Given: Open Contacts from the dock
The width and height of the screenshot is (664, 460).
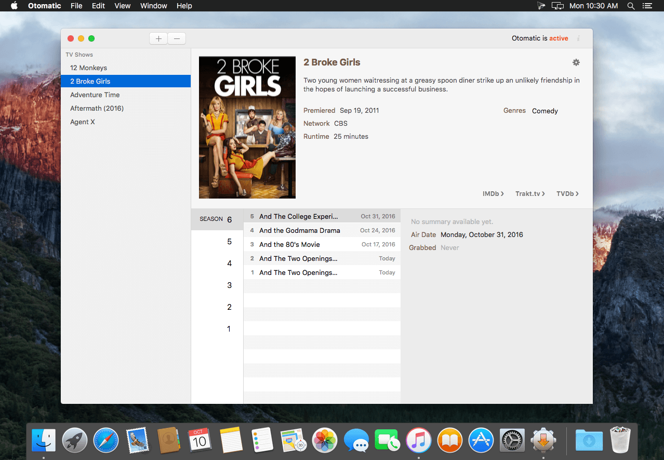Looking at the screenshot, I should (x=168, y=441).
